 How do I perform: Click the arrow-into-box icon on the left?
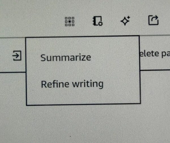[x=17, y=56]
